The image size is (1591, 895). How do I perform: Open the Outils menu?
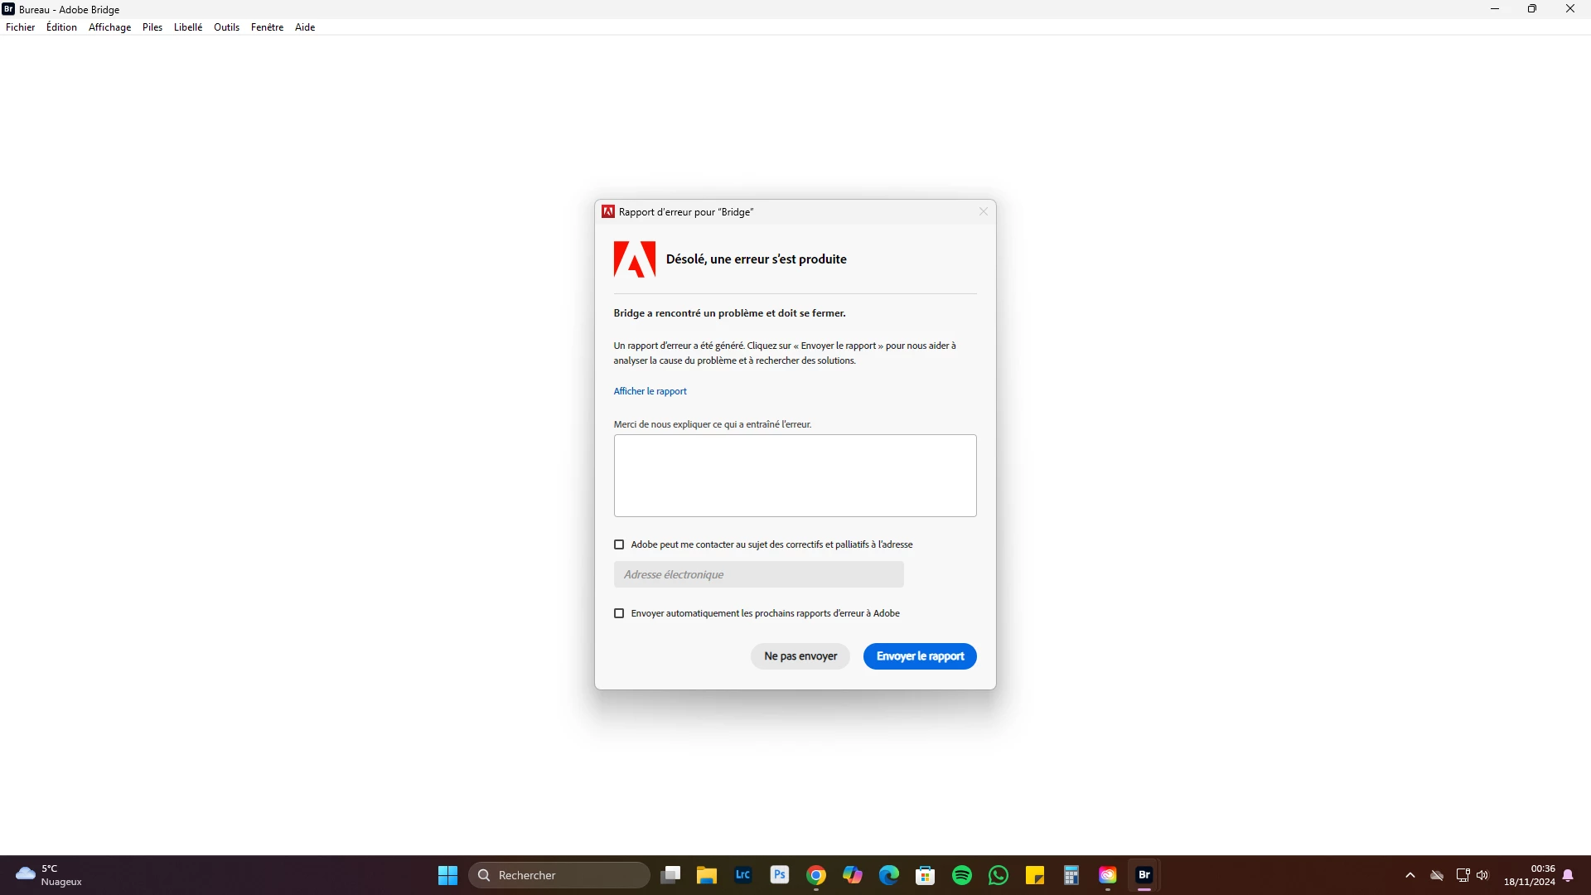point(226,27)
